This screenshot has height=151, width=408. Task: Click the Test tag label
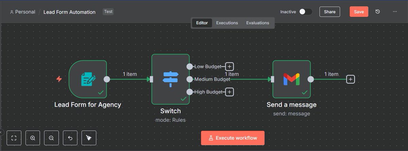pos(108,12)
